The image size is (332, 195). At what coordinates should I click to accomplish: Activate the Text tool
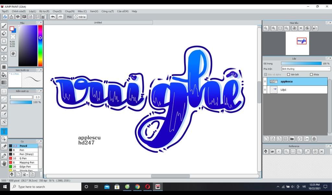pyautogui.click(x=4, y=131)
